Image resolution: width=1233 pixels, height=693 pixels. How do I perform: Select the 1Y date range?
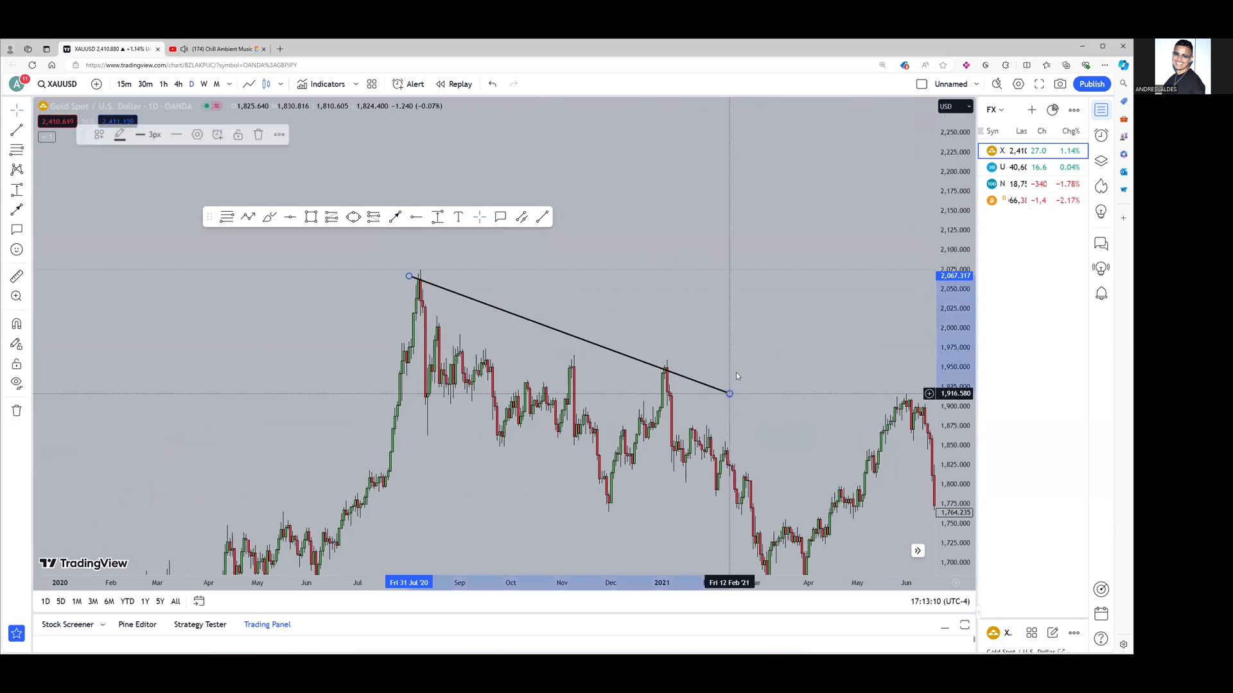pos(144,601)
